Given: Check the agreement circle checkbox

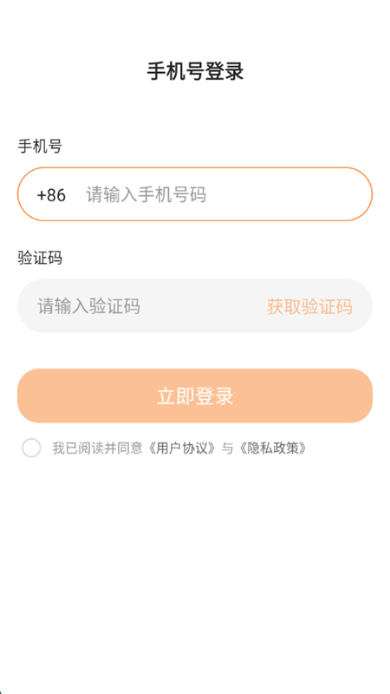Looking at the screenshot, I should coord(31,448).
